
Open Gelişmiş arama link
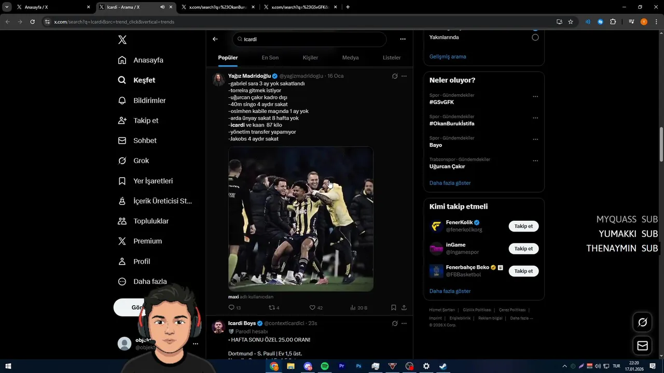[x=448, y=56]
